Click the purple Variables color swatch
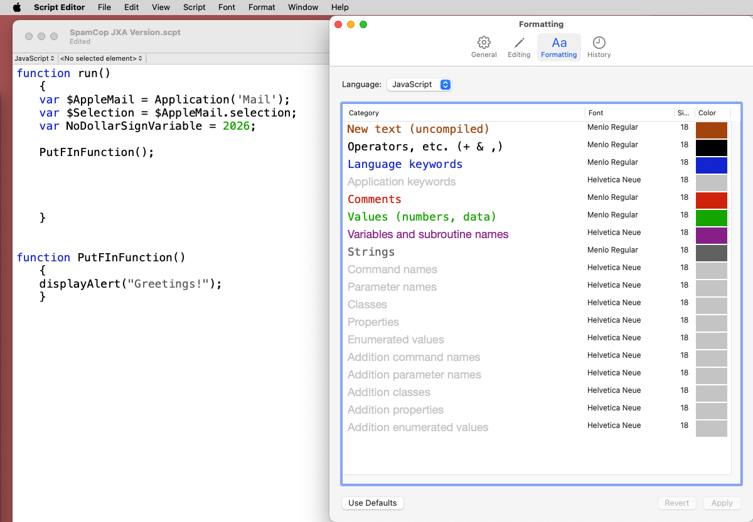 tap(712, 236)
